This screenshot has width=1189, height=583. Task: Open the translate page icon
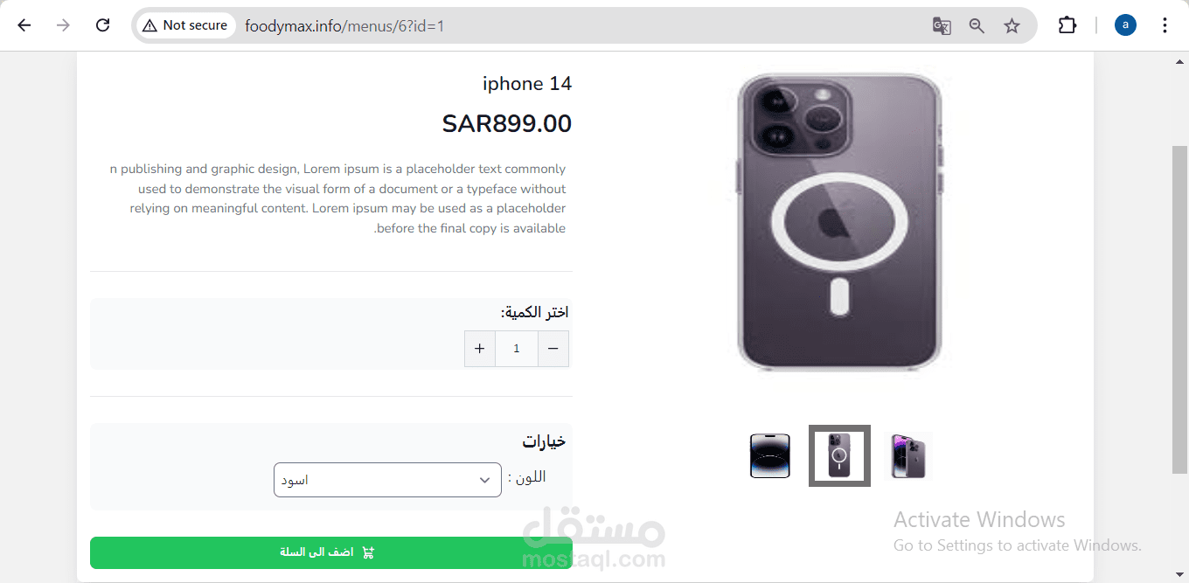click(x=942, y=25)
